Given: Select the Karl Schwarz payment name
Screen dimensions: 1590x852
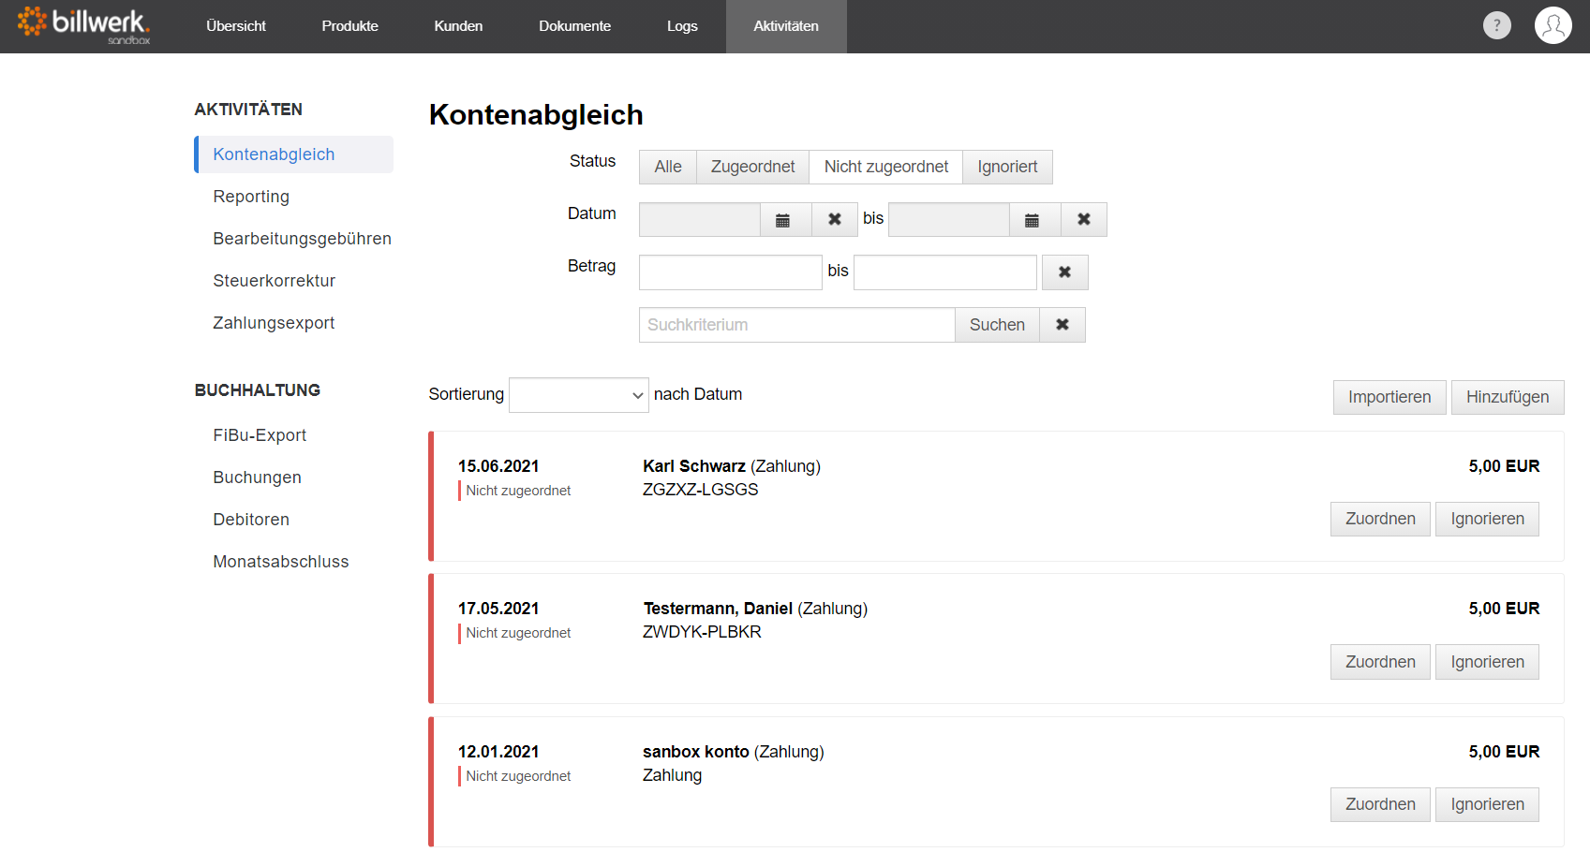Looking at the screenshot, I should [694, 466].
